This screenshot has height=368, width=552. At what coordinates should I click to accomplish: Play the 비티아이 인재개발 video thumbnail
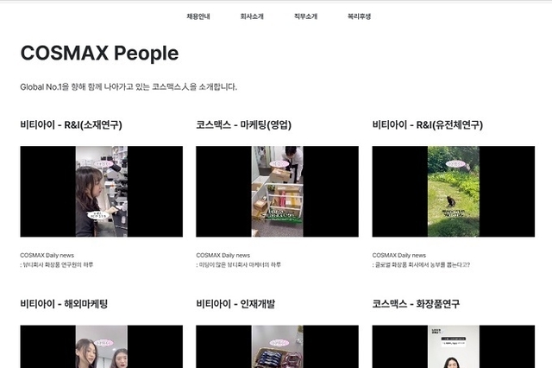277,346
